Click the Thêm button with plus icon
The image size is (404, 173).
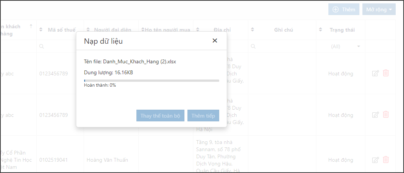344,9
